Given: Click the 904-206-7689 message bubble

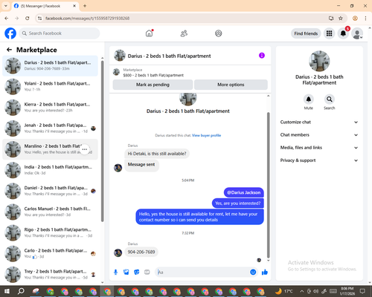Looking at the screenshot, I should pos(141,252).
